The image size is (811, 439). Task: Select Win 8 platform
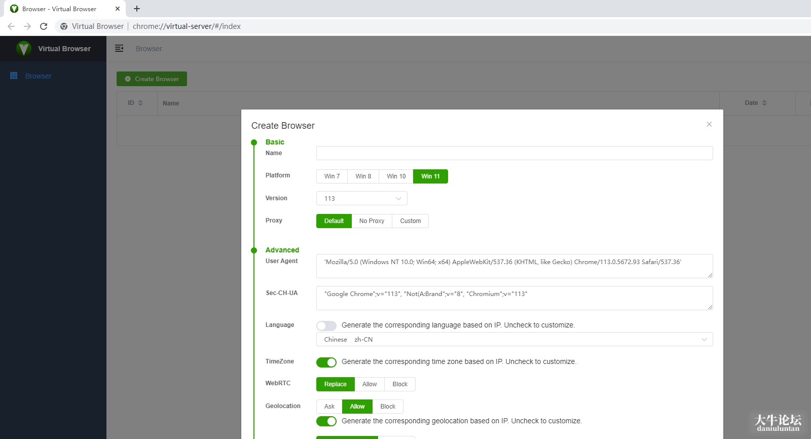[x=363, y=176]
